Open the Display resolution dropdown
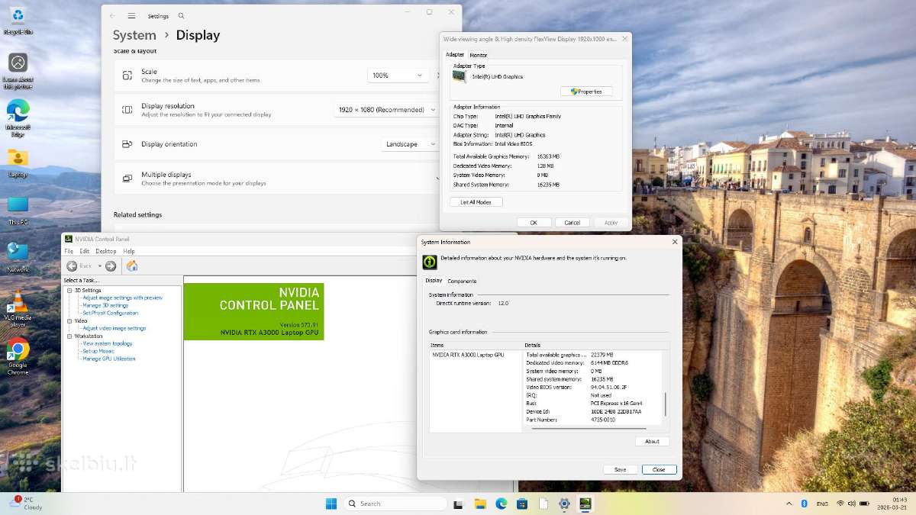Screen dimensions: 916x515 [x=385, y=110]
